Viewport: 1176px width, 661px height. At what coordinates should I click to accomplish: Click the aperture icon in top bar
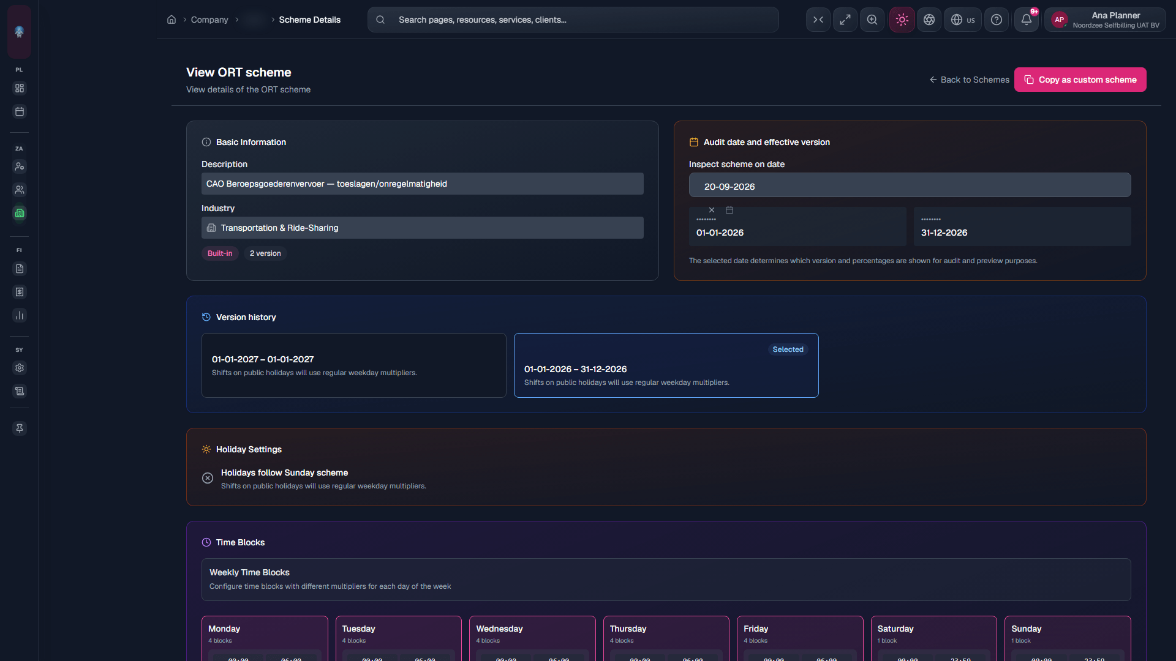(x=929, y=20)
